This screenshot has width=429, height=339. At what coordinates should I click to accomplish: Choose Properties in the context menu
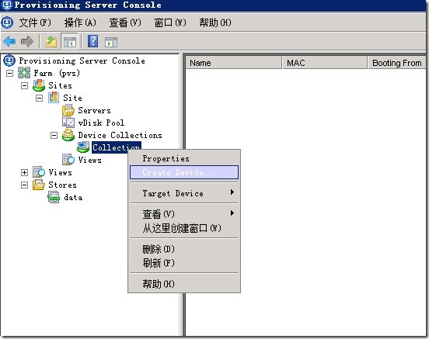coord(184,158)
